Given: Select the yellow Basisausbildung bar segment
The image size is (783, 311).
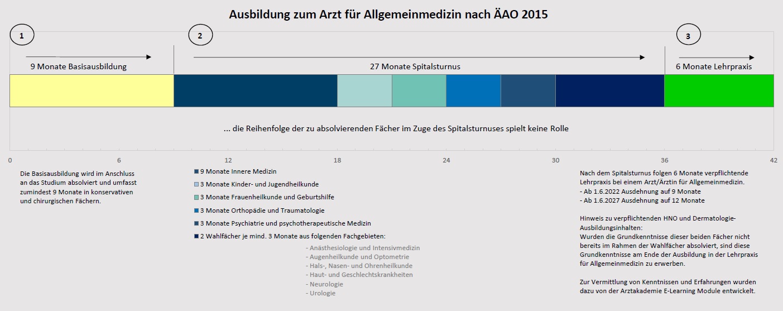Looking at the screenshot, I should [x=92, y=90].
